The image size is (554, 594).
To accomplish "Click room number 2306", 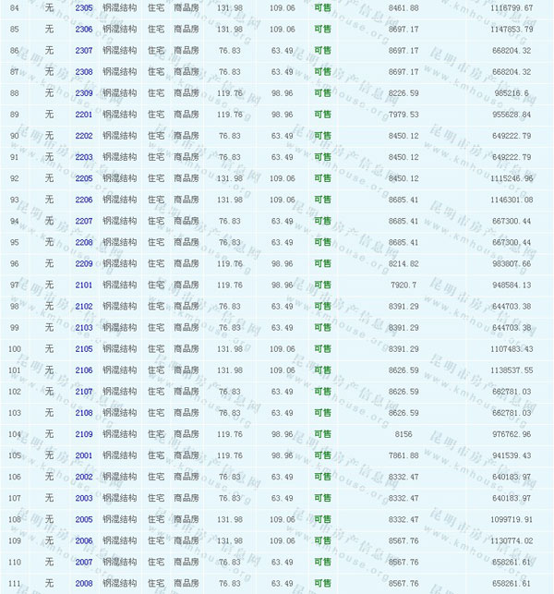I will coord(83,29).
